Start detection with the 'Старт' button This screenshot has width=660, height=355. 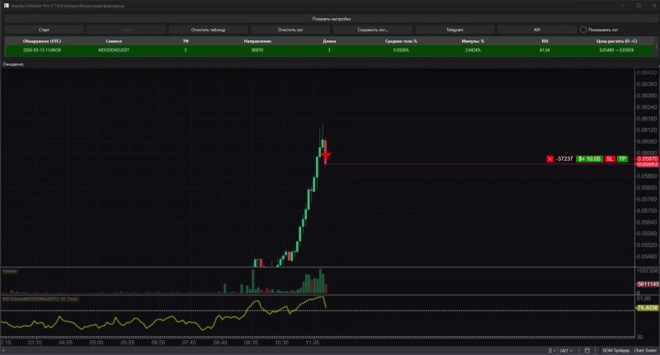(45, 30)
